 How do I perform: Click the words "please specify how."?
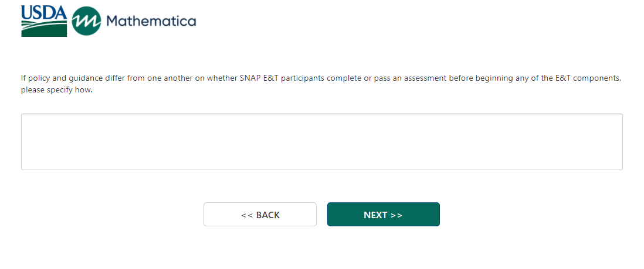57,91
